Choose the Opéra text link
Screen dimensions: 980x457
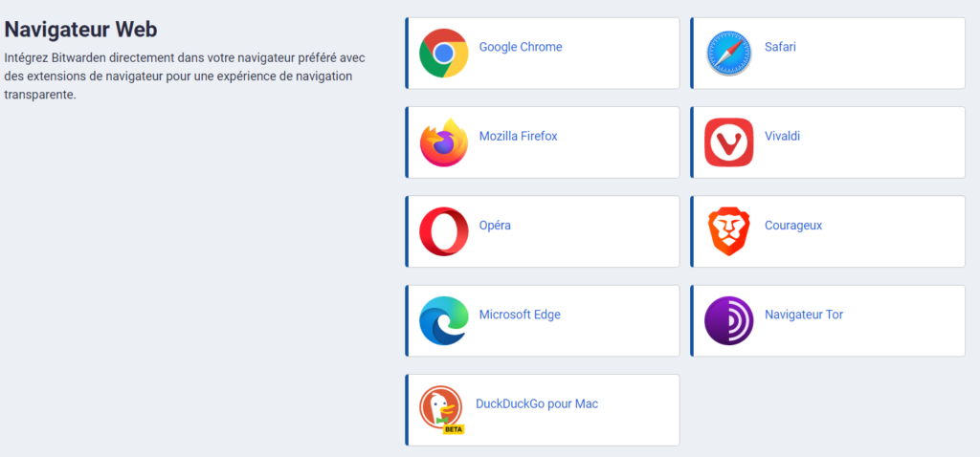pos(495,226)
